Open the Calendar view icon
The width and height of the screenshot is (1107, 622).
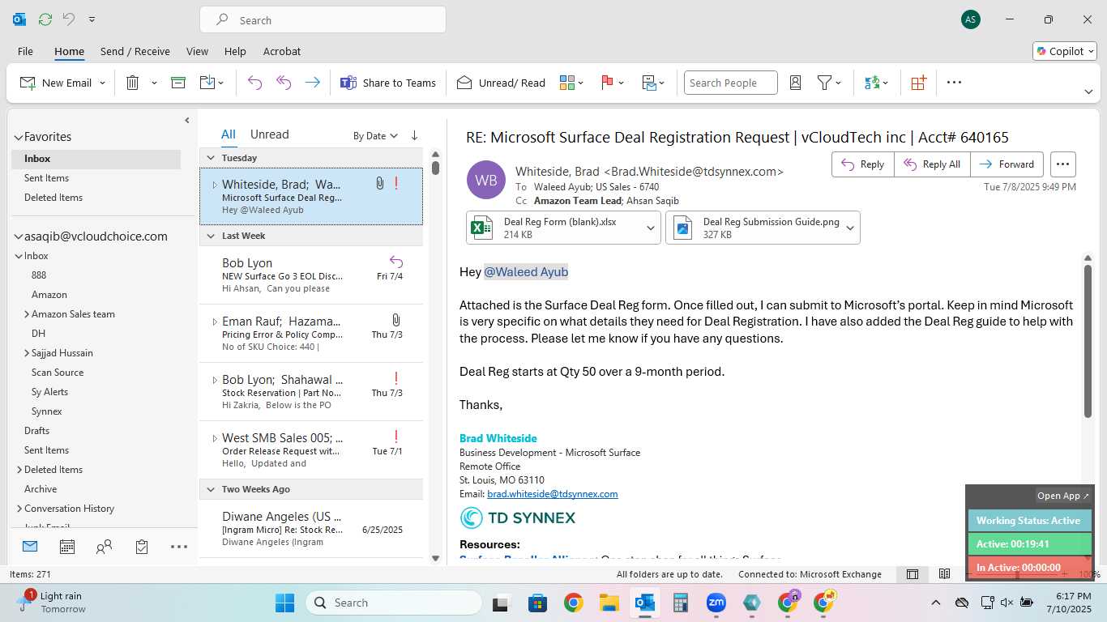(67, 547)
